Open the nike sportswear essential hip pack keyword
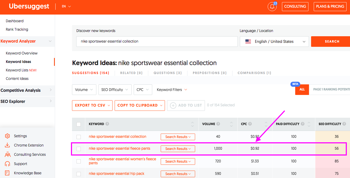This screenshot has width=350, height=178. (116, 174)
